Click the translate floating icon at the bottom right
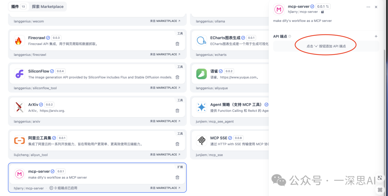388x196 pixels. pyautogui.click(x=380, y=178)
